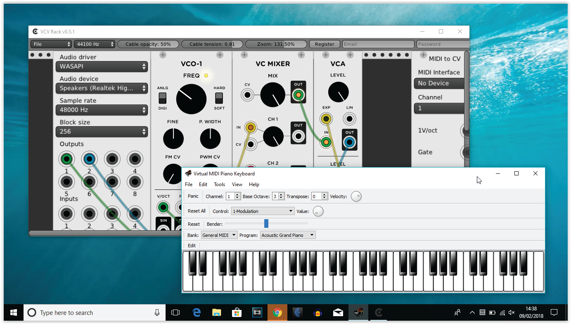The image size is (571, 324).
Task: Open the Audio driver WASAPI dropdown
Action: (102, 66)
